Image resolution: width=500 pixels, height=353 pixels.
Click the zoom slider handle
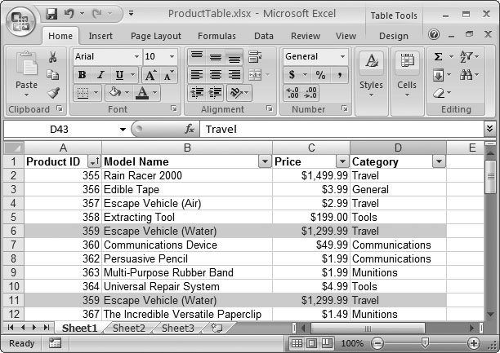coord(423,343)
